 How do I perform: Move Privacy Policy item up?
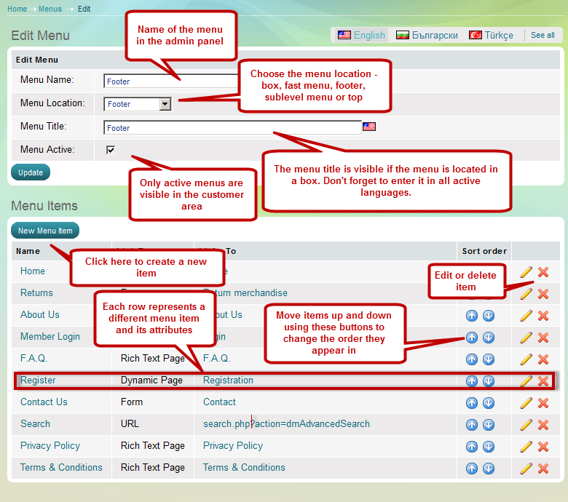pos(472,447)
